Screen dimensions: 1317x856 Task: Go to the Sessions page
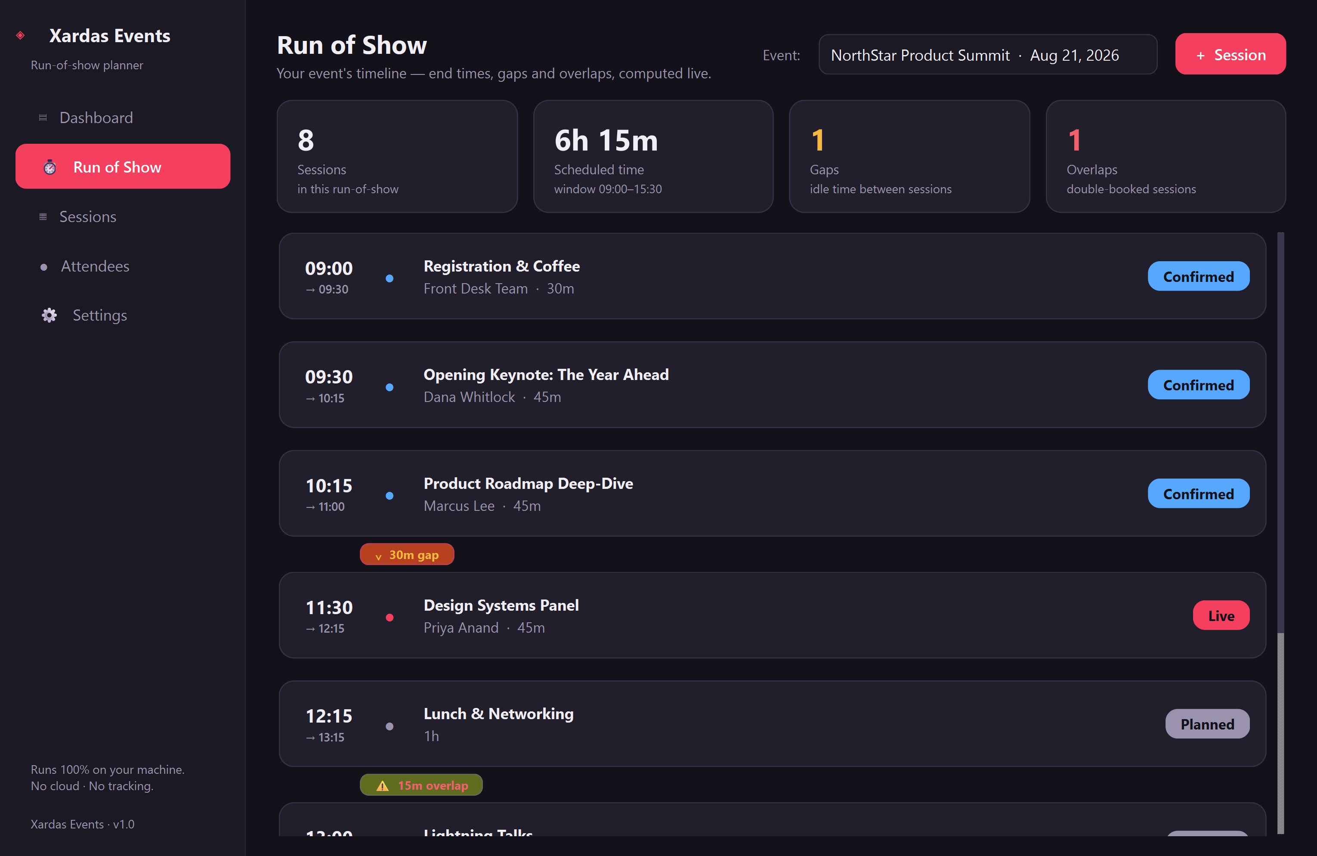[123, 216]
